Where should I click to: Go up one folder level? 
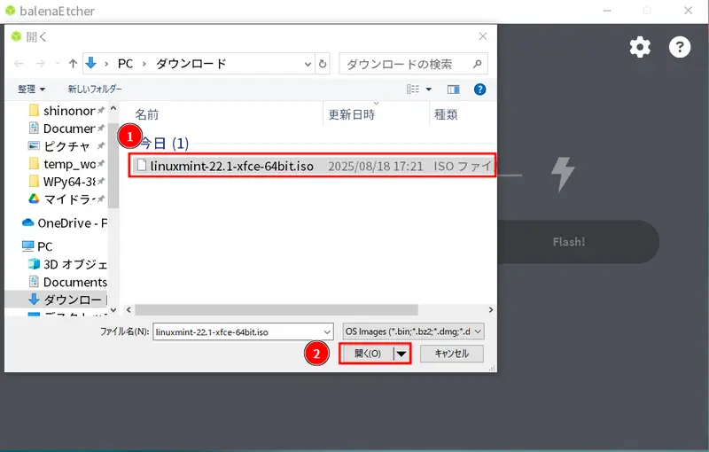73,64
